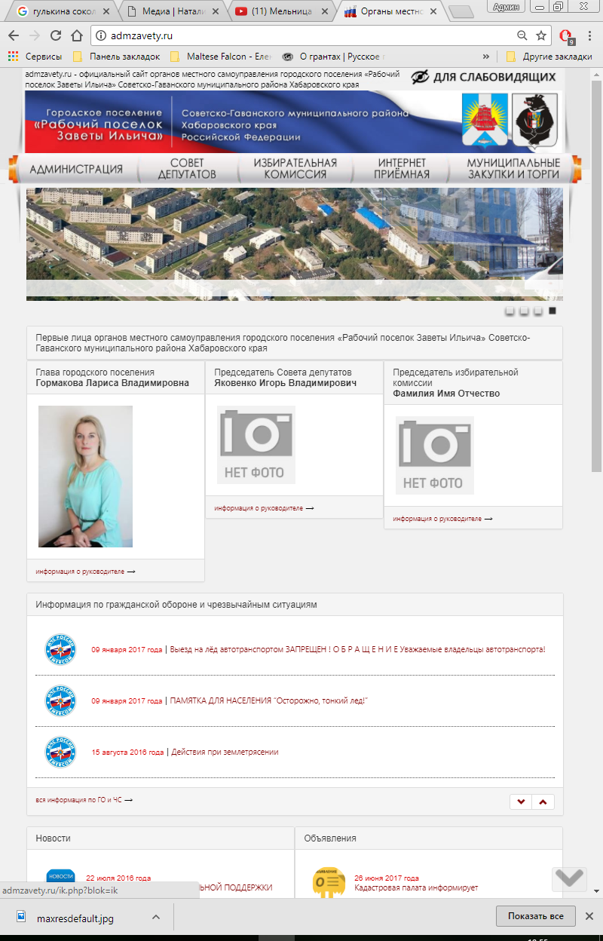Open leader info link under election commission
The height and width of the screenshot is (941, 603).
click(x=442, y=519)
